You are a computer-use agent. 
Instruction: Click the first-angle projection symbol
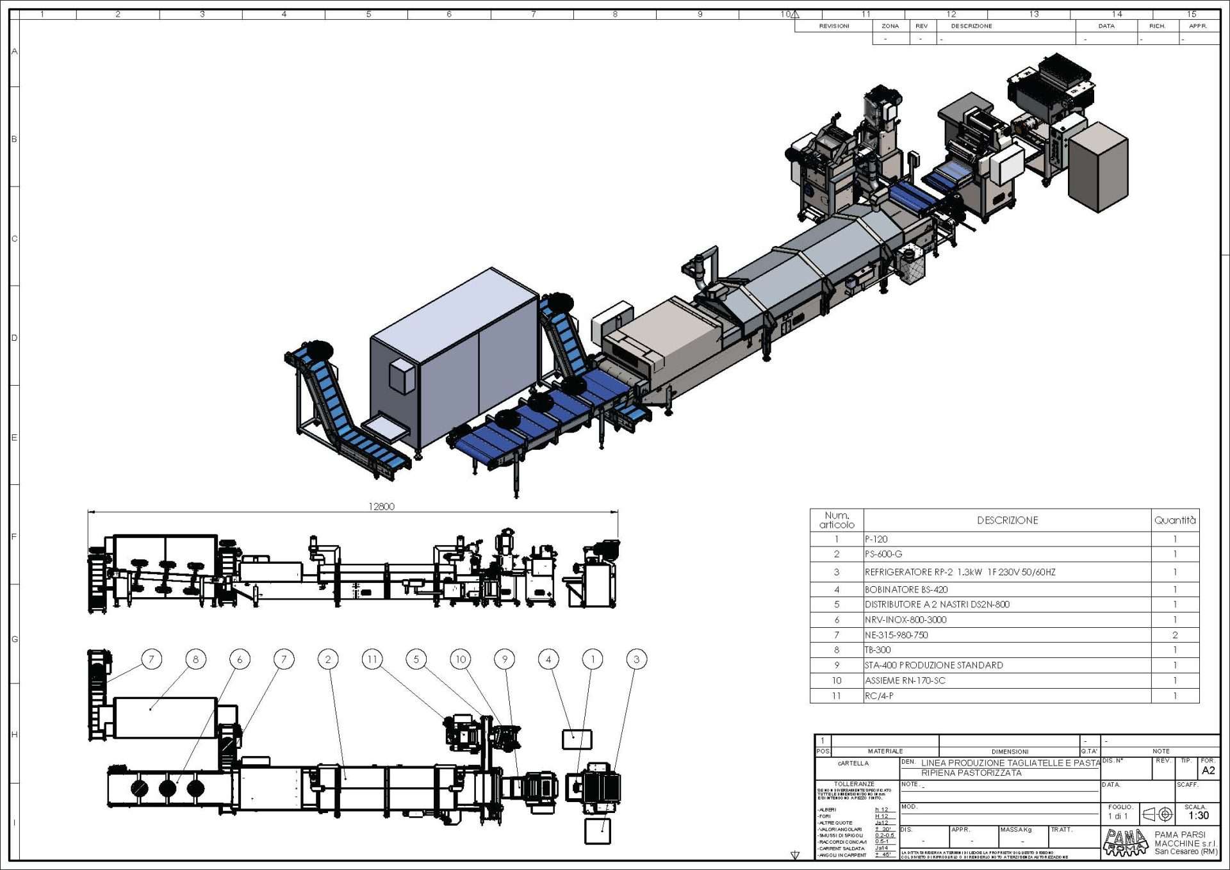click(1158, 814)
